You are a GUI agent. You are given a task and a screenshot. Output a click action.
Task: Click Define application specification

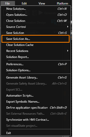(36, 108)
